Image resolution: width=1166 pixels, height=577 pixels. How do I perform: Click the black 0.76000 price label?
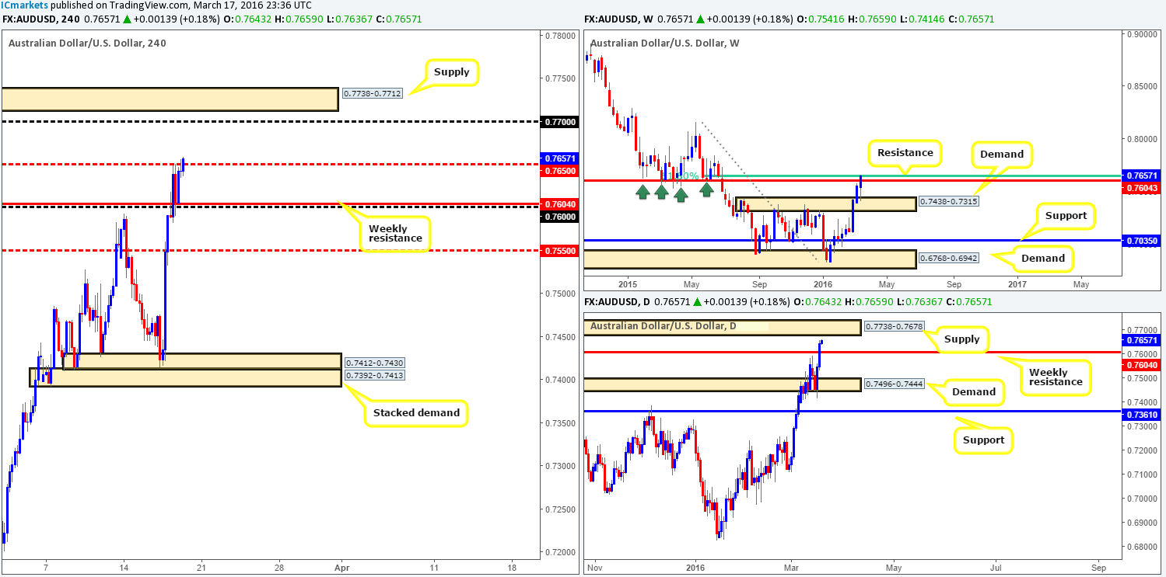pyautogui.click(x=559, y=216)
